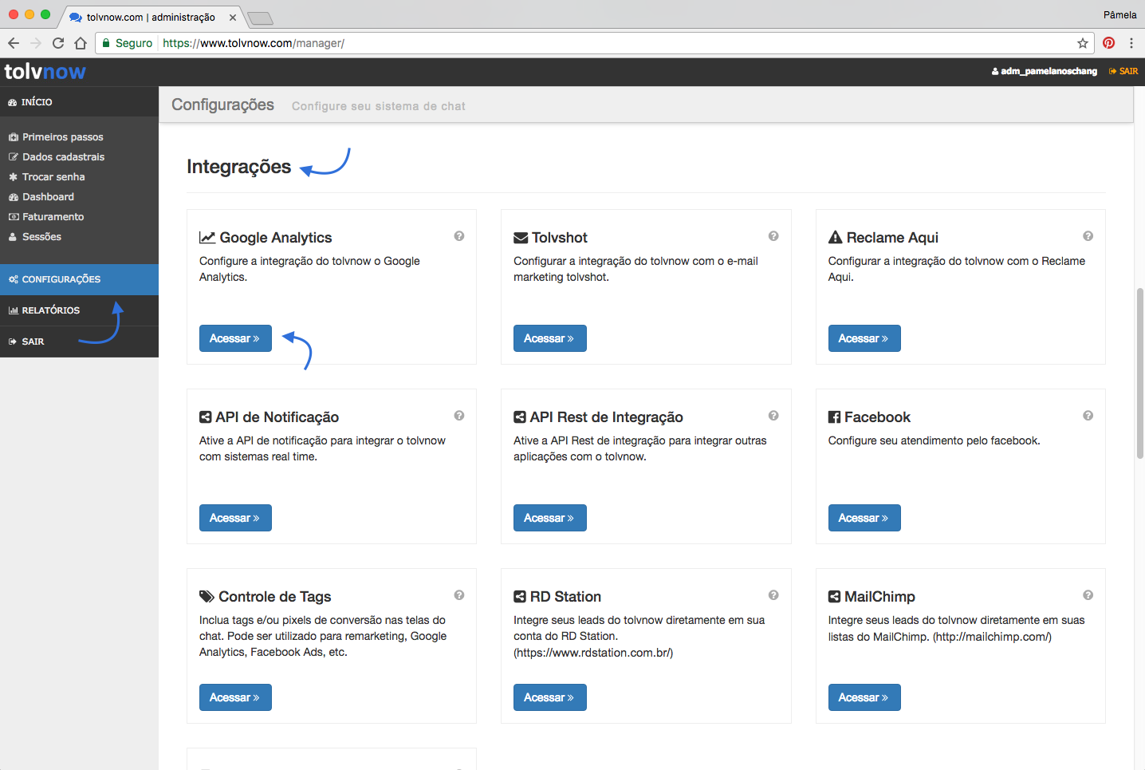This screenshot has height=770, width=1145.
Task: Open the INÍCIO sidebar section
Action: pos(79,102)
